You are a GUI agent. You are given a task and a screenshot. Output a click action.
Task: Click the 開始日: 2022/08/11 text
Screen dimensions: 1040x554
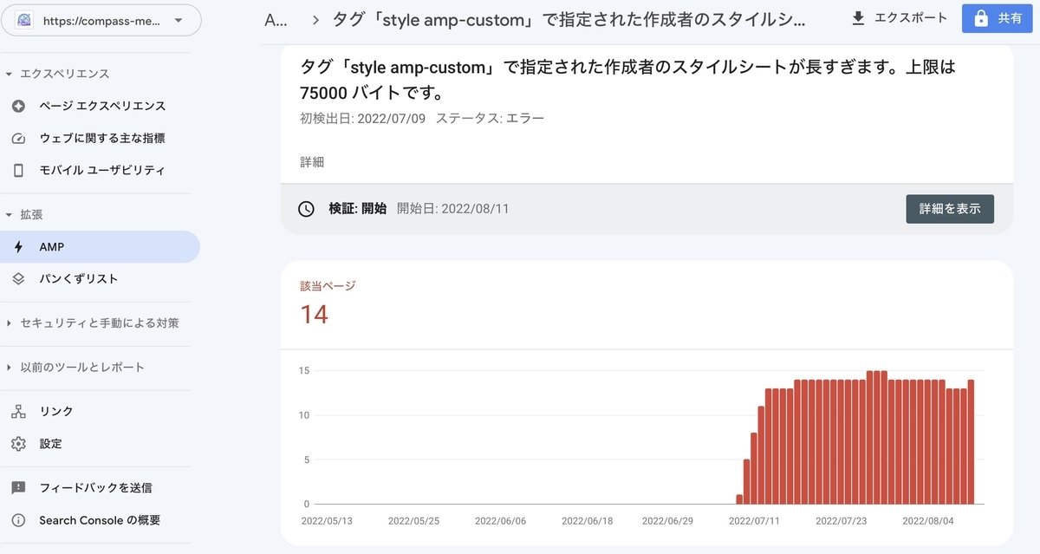453,209
